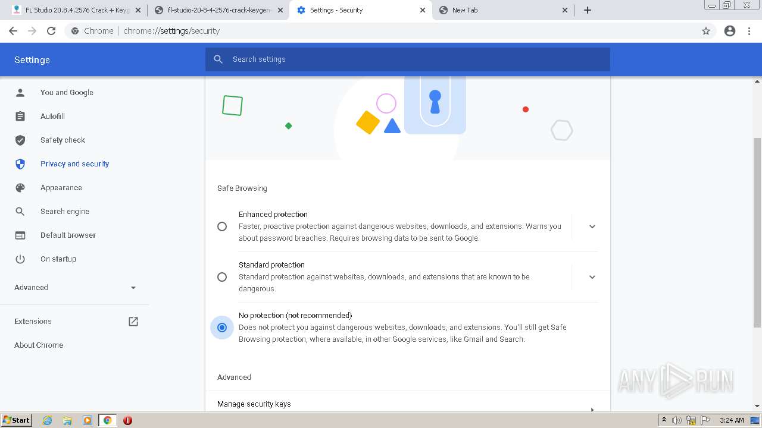
Task: Open Windows Media Player from the taskbar
Action: pyautogui.click(x=87, y=420)
